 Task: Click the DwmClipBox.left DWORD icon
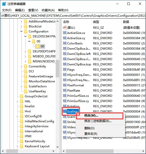coord(64,54)
